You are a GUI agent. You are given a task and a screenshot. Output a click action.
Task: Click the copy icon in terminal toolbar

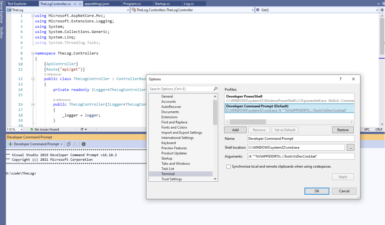point(69,144)
